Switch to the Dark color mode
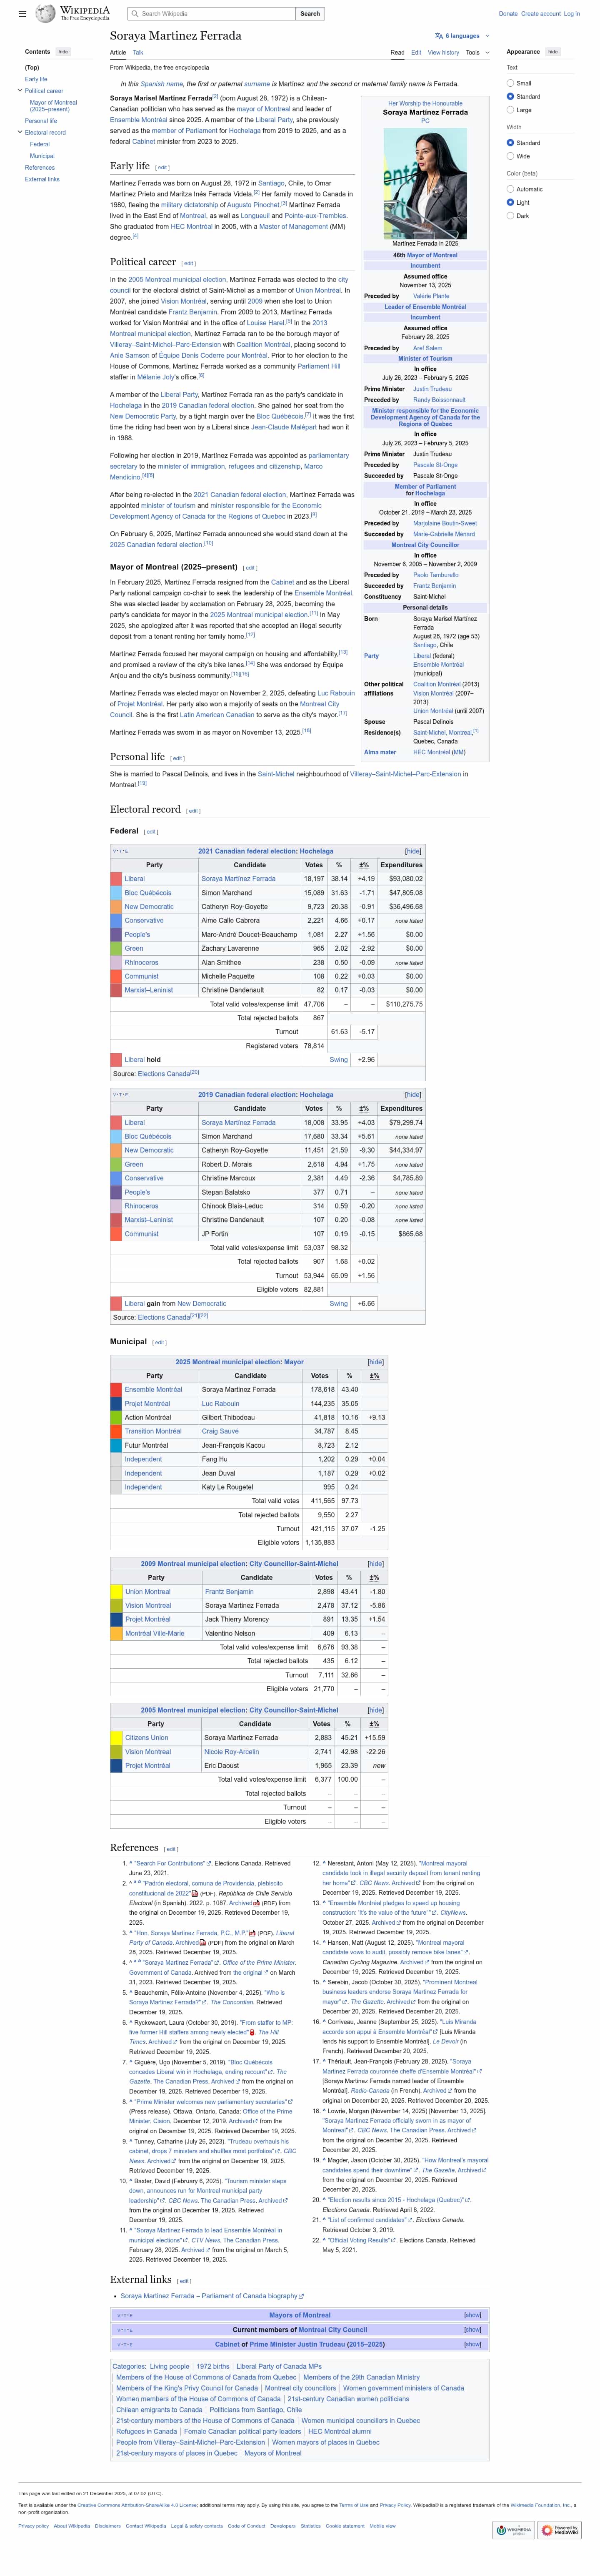 (x=510, y=216)
